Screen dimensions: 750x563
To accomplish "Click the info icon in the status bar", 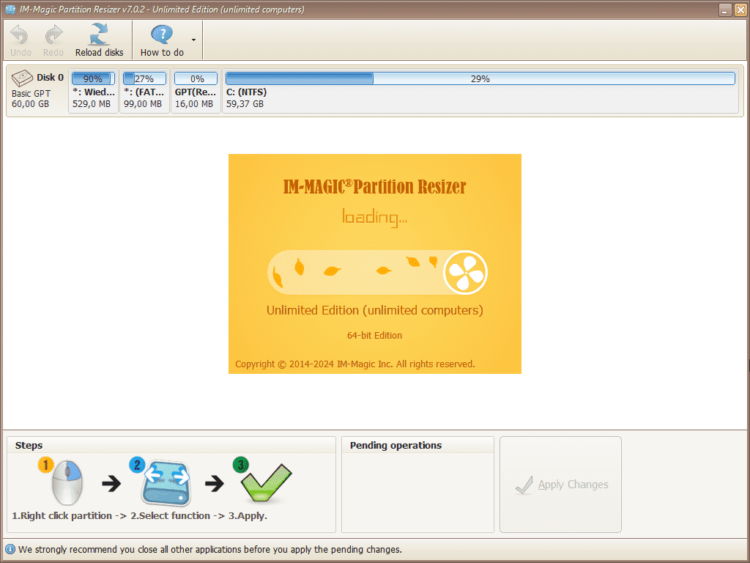I will (x=10, y=549).
